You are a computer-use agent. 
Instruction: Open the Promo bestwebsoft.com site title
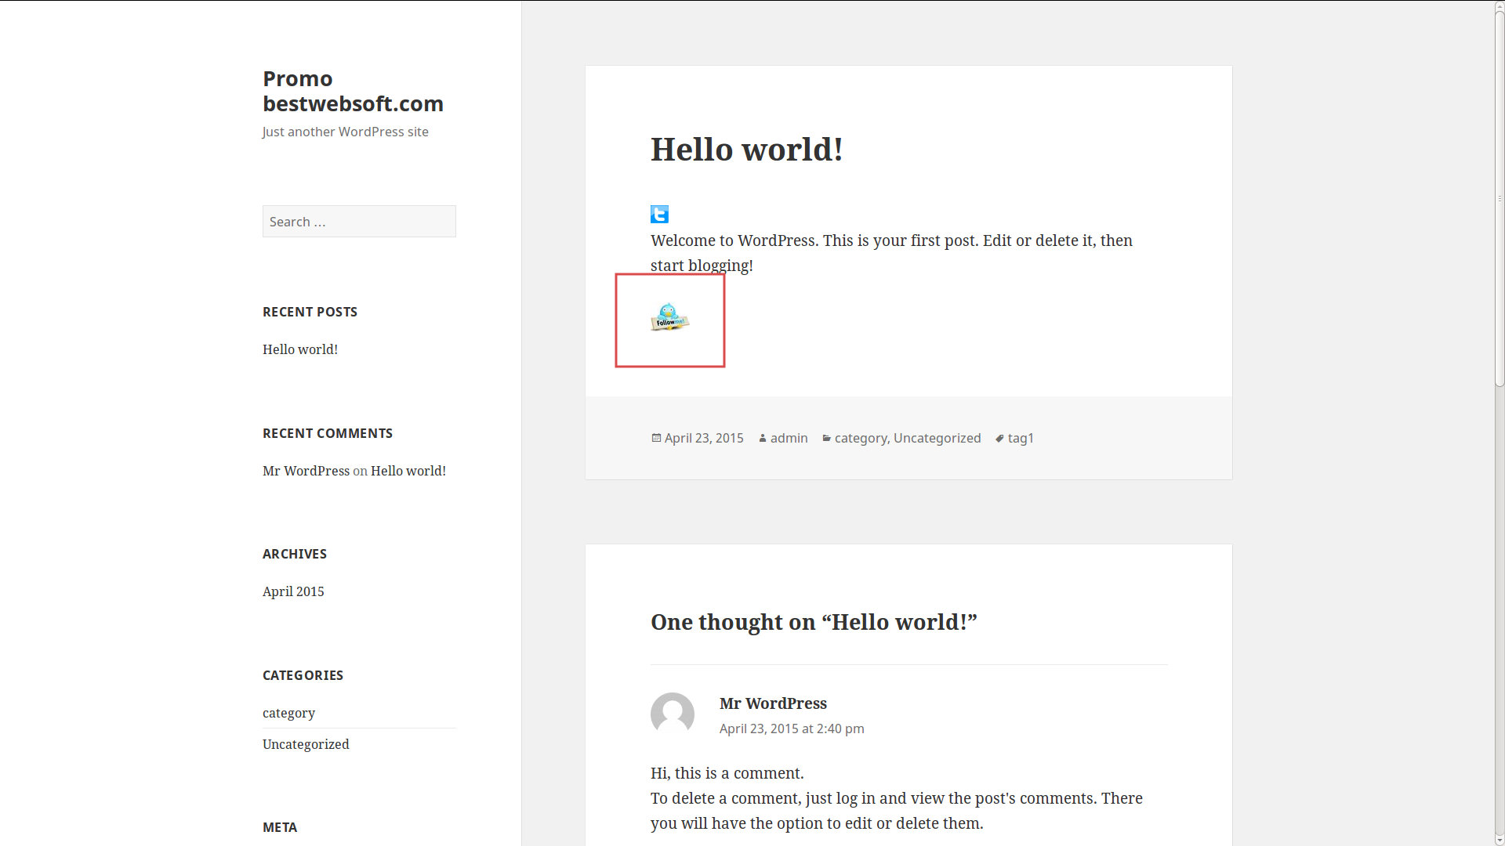(353, 91)
